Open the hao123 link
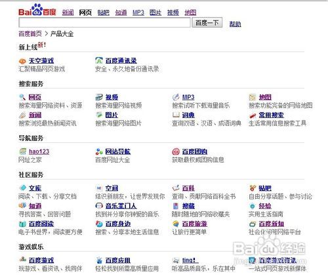The height and width of the screenshot is (280, 328). (x=39, y=151)
